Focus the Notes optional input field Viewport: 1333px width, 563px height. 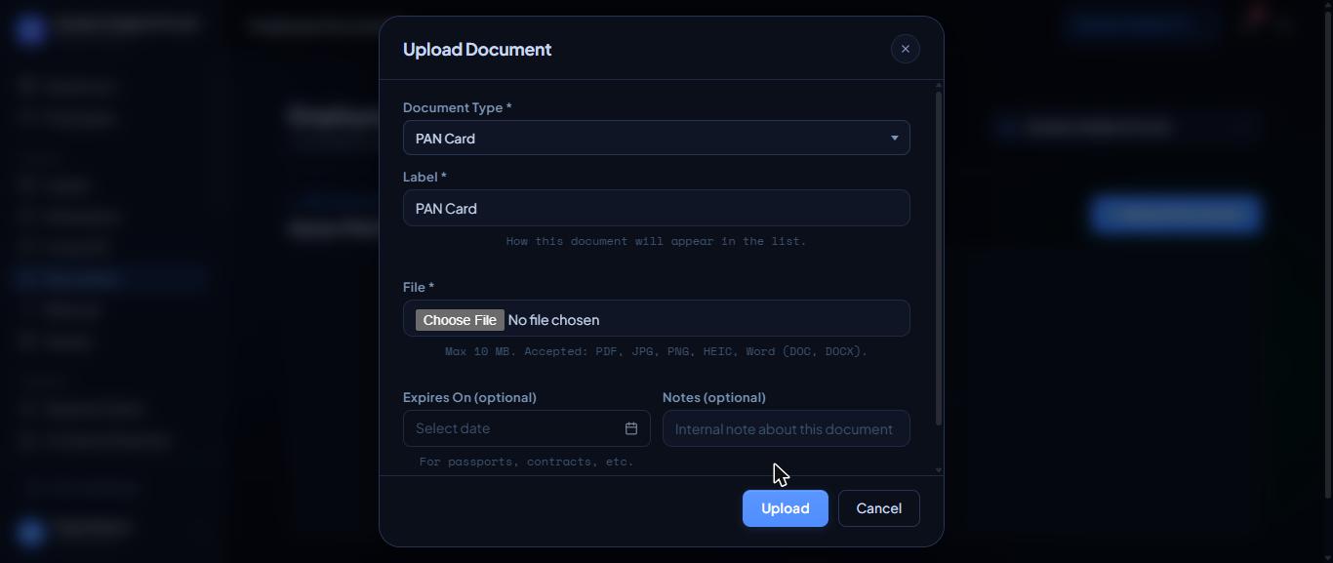787,428
